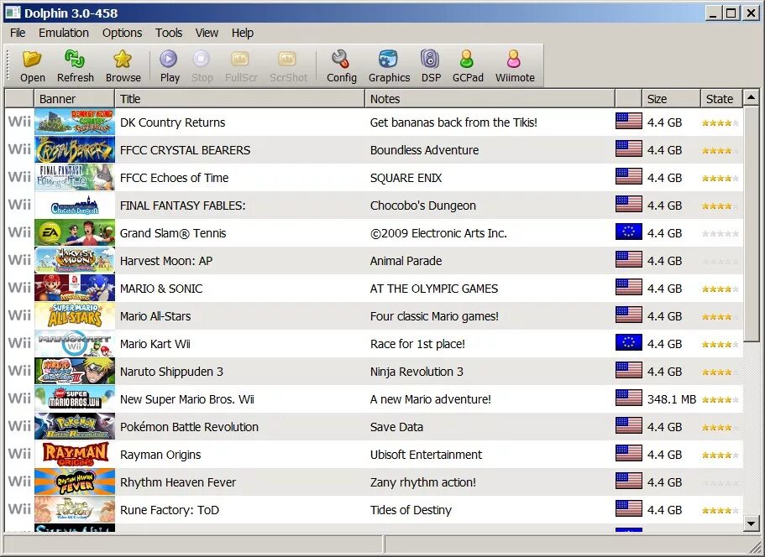Select the Harvest Moon banner image

tap(75, 260)
